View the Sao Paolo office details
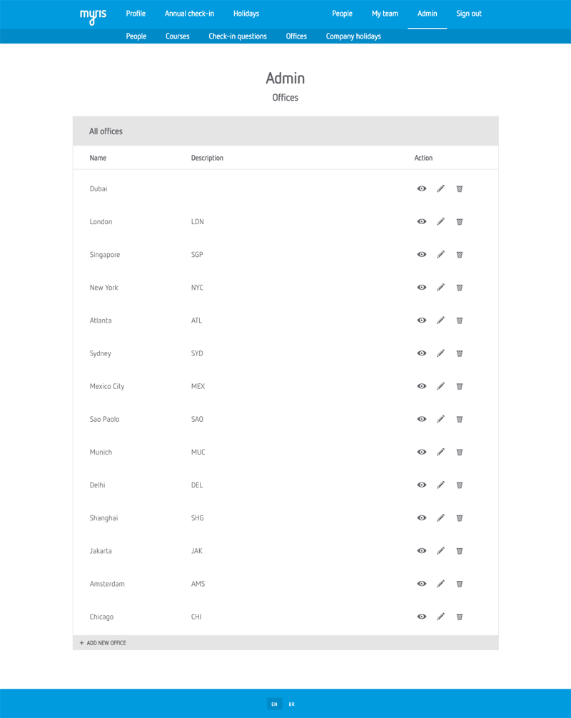The image size is (571, 718). coord(422,419)
